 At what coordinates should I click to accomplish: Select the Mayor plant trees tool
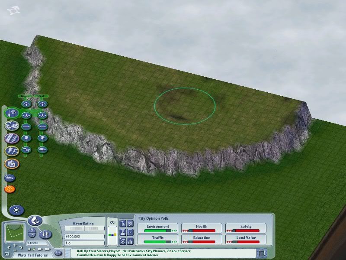[26, 138]
